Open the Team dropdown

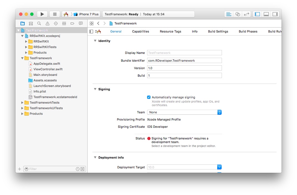point(184,112)
